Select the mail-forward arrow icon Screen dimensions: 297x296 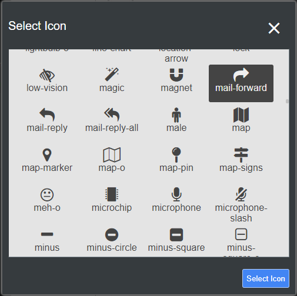point(241,75)
